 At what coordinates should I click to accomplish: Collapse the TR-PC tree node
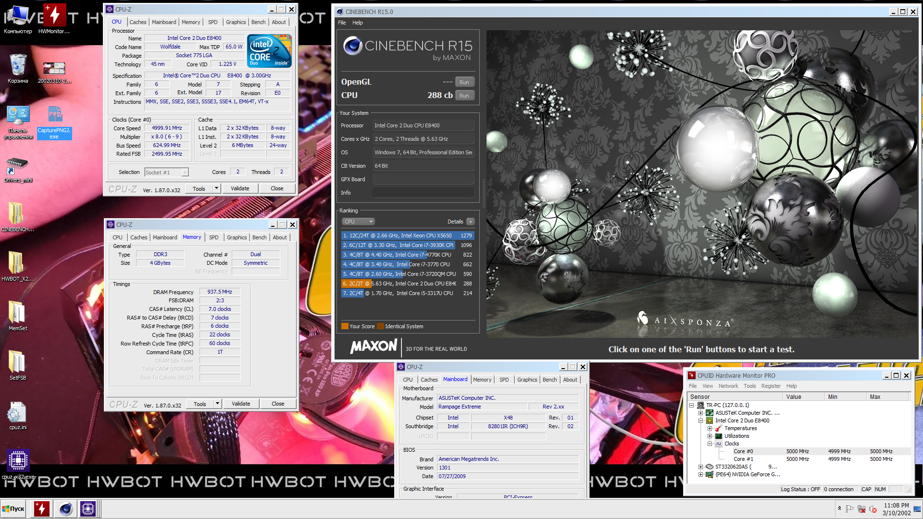(692, 405)
